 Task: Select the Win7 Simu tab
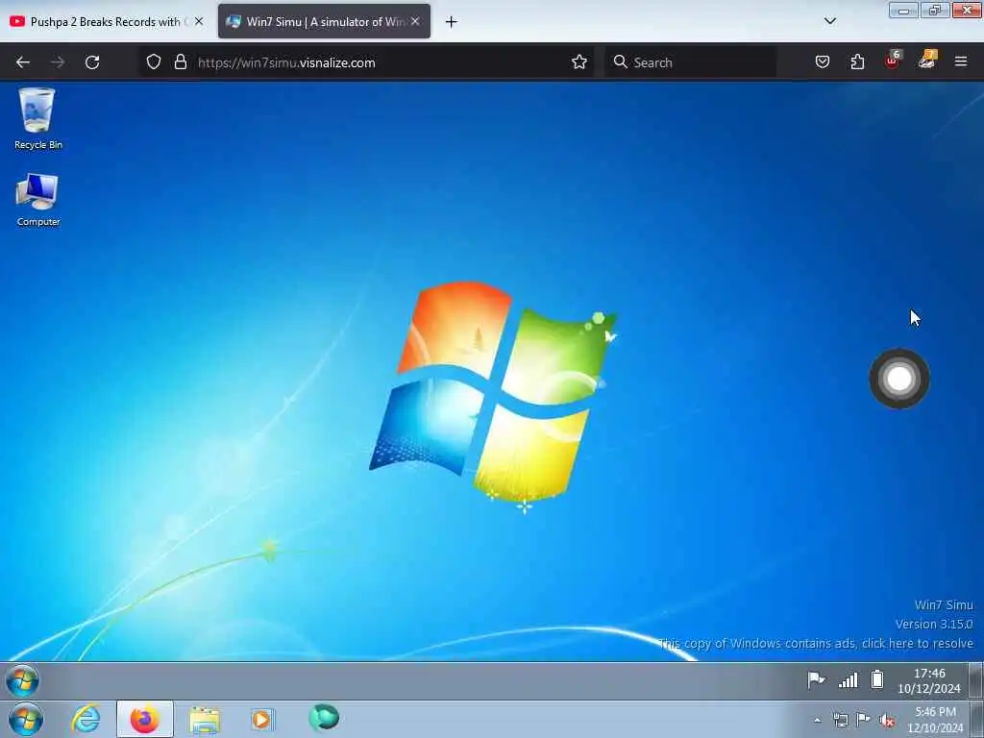(325, 22)
